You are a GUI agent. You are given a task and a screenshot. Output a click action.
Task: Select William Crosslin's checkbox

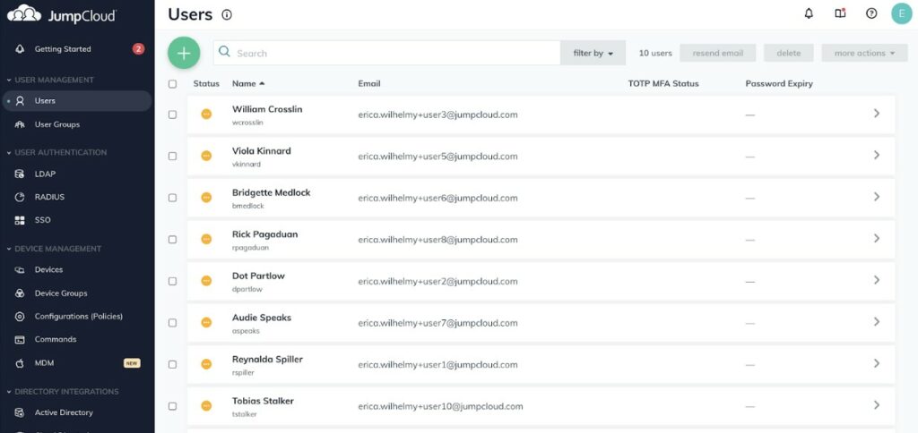click(x=172, y=115)
